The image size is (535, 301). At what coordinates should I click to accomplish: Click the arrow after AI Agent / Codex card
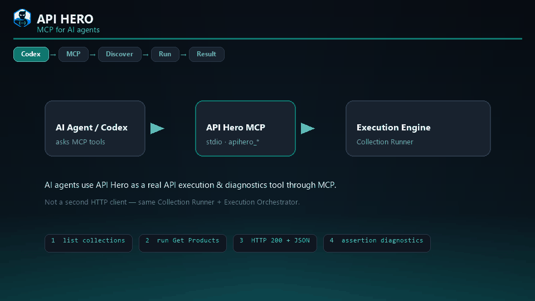[157, 128]
